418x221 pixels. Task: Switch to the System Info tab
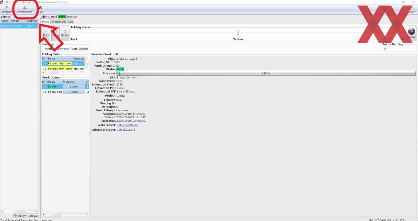[x=59, y=22]
